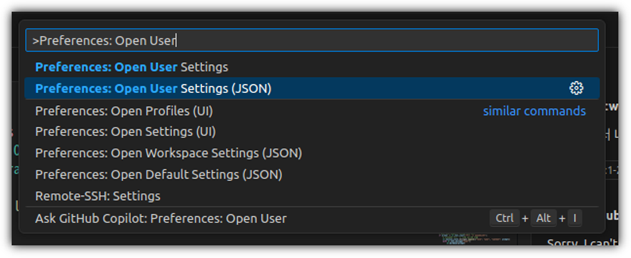Click the command palette search input
This screenshot has height=258, width=631.
pyautogui.click(x=311, y=41)
